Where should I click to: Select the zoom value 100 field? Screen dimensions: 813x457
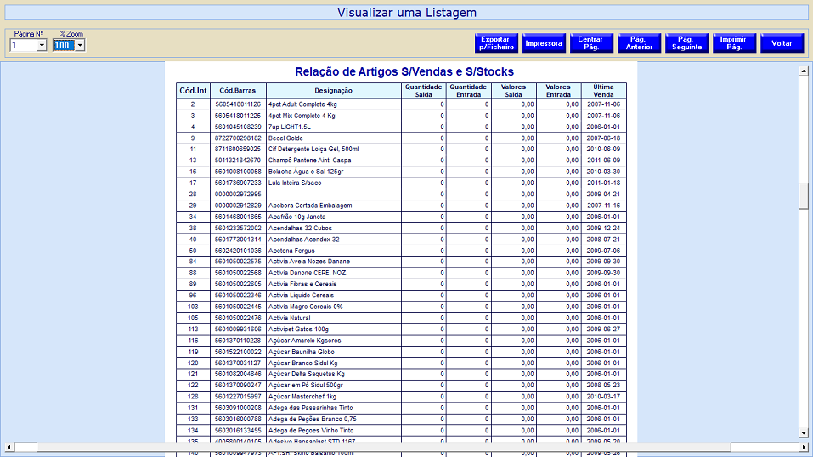(64, 45)
